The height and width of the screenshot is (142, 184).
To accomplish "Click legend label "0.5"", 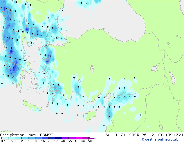I will (x=10, y=141).
